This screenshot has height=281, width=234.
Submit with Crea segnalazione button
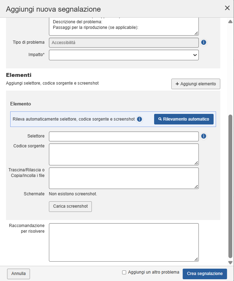(x=205, y=274)
